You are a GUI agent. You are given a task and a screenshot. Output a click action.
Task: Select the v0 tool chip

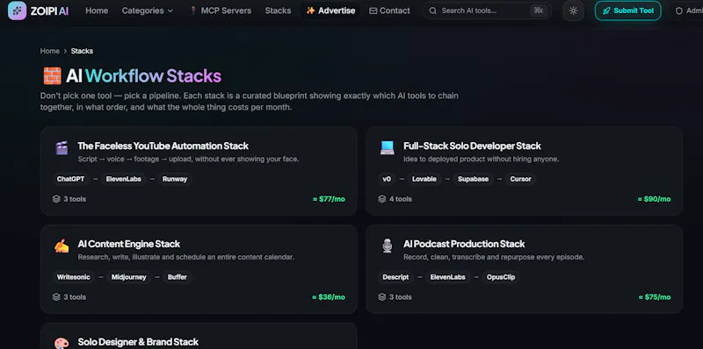(x=387, y=179)
